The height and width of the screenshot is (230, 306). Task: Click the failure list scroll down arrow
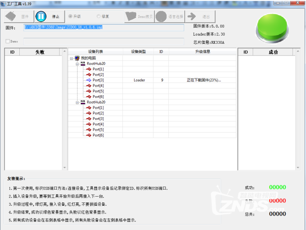[65, 168]
